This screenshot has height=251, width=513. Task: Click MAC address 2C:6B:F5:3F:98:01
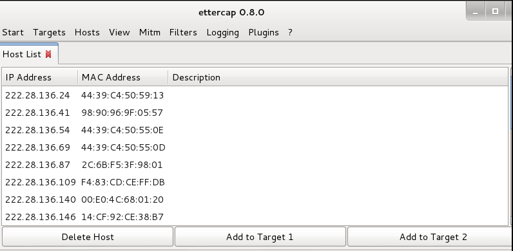click(x=122, y=165)
